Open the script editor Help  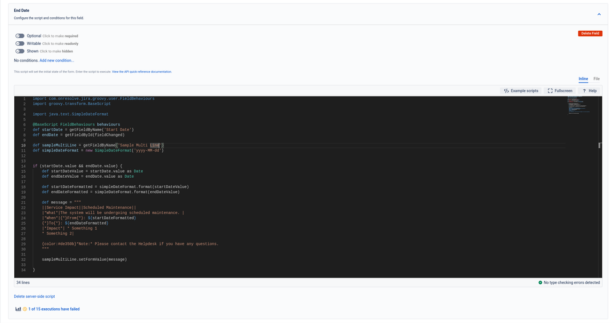(x=590, y=90)
